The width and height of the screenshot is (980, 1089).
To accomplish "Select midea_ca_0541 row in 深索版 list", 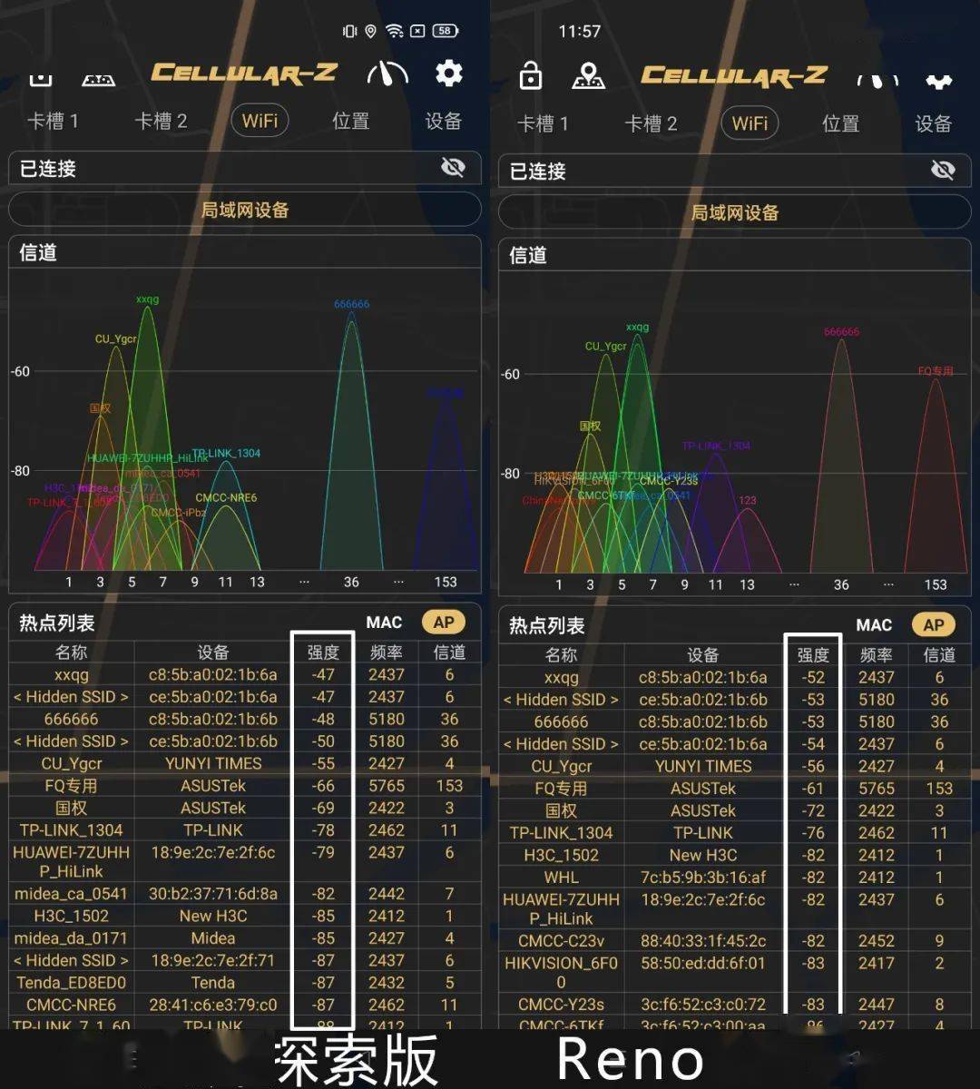I will pyautogui.click(x=245, y=893).
